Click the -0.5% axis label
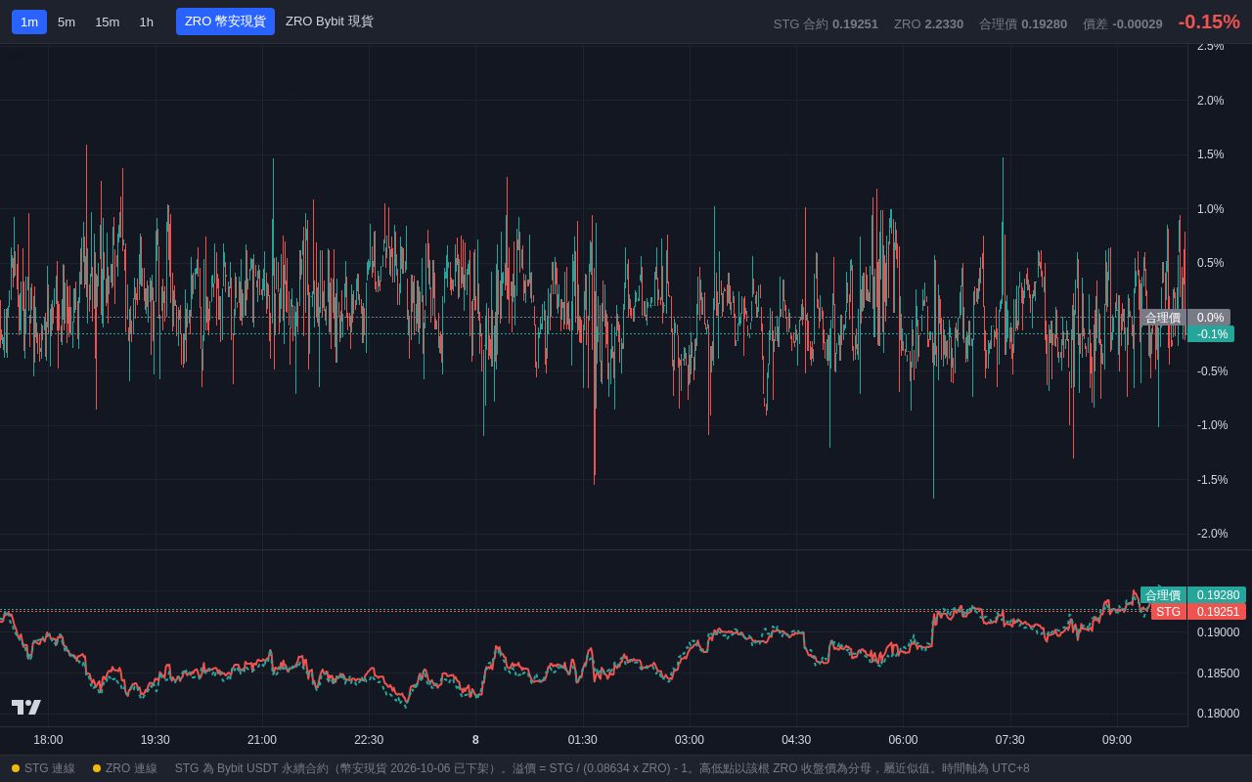The height and width of the screenshot is (782, 1252). tap(1213, 371)
